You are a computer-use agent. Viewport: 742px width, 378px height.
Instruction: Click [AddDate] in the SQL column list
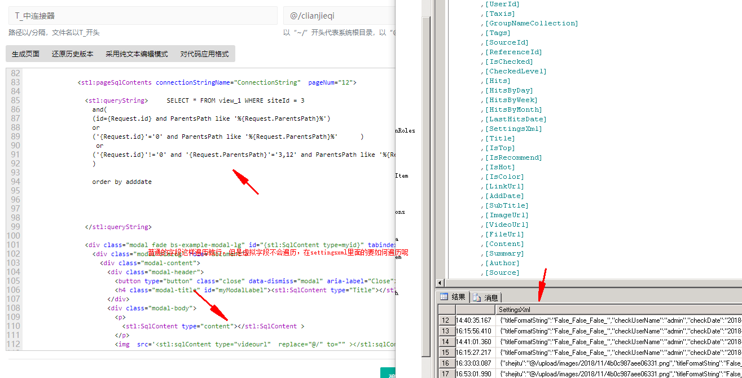504,196
